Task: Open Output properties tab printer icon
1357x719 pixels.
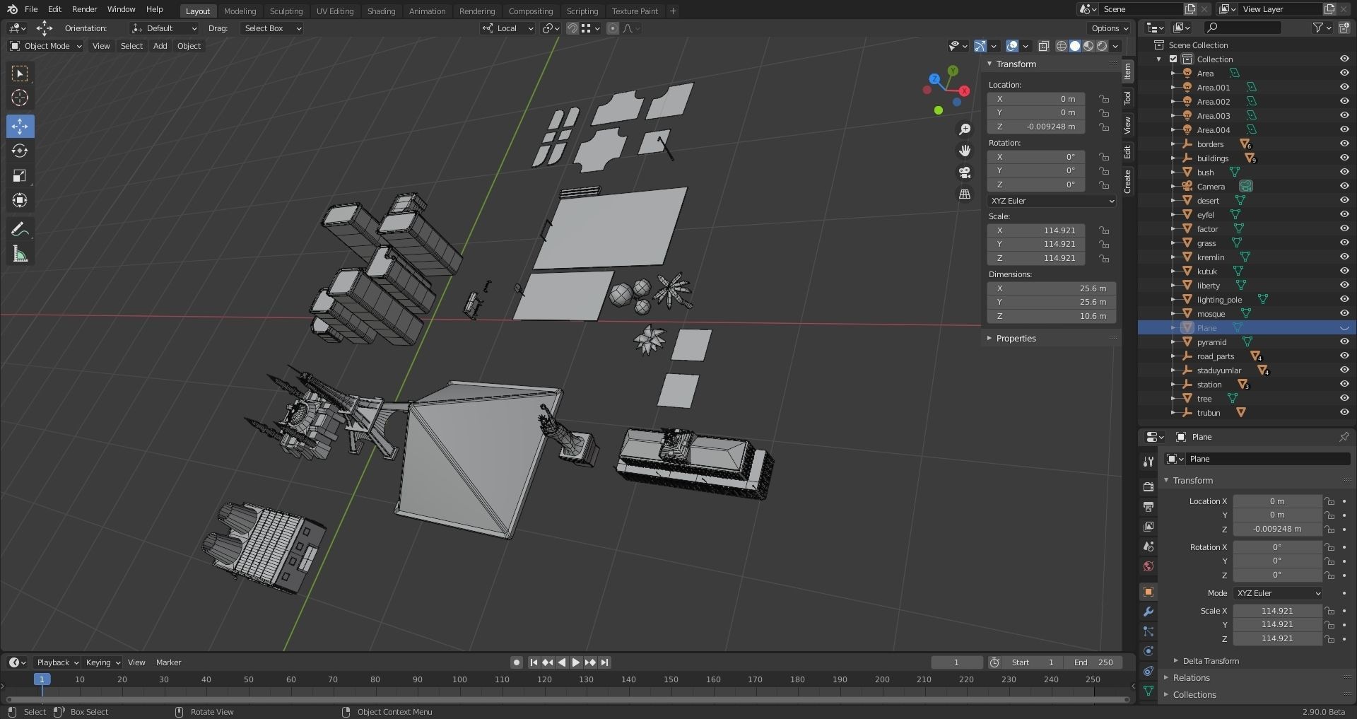Action: pyautogui.click(x=1149, y=506)
